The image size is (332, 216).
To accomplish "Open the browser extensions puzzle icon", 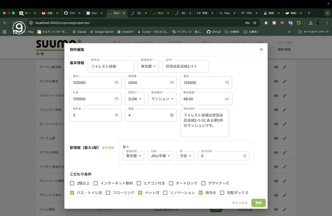I will pyautogui.click(x=298, y=23).
